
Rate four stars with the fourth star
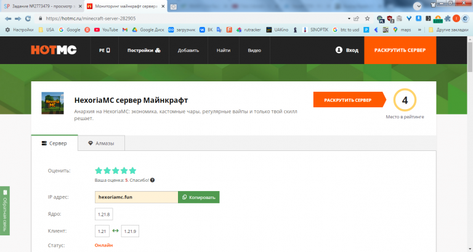[x=124, y=171]
